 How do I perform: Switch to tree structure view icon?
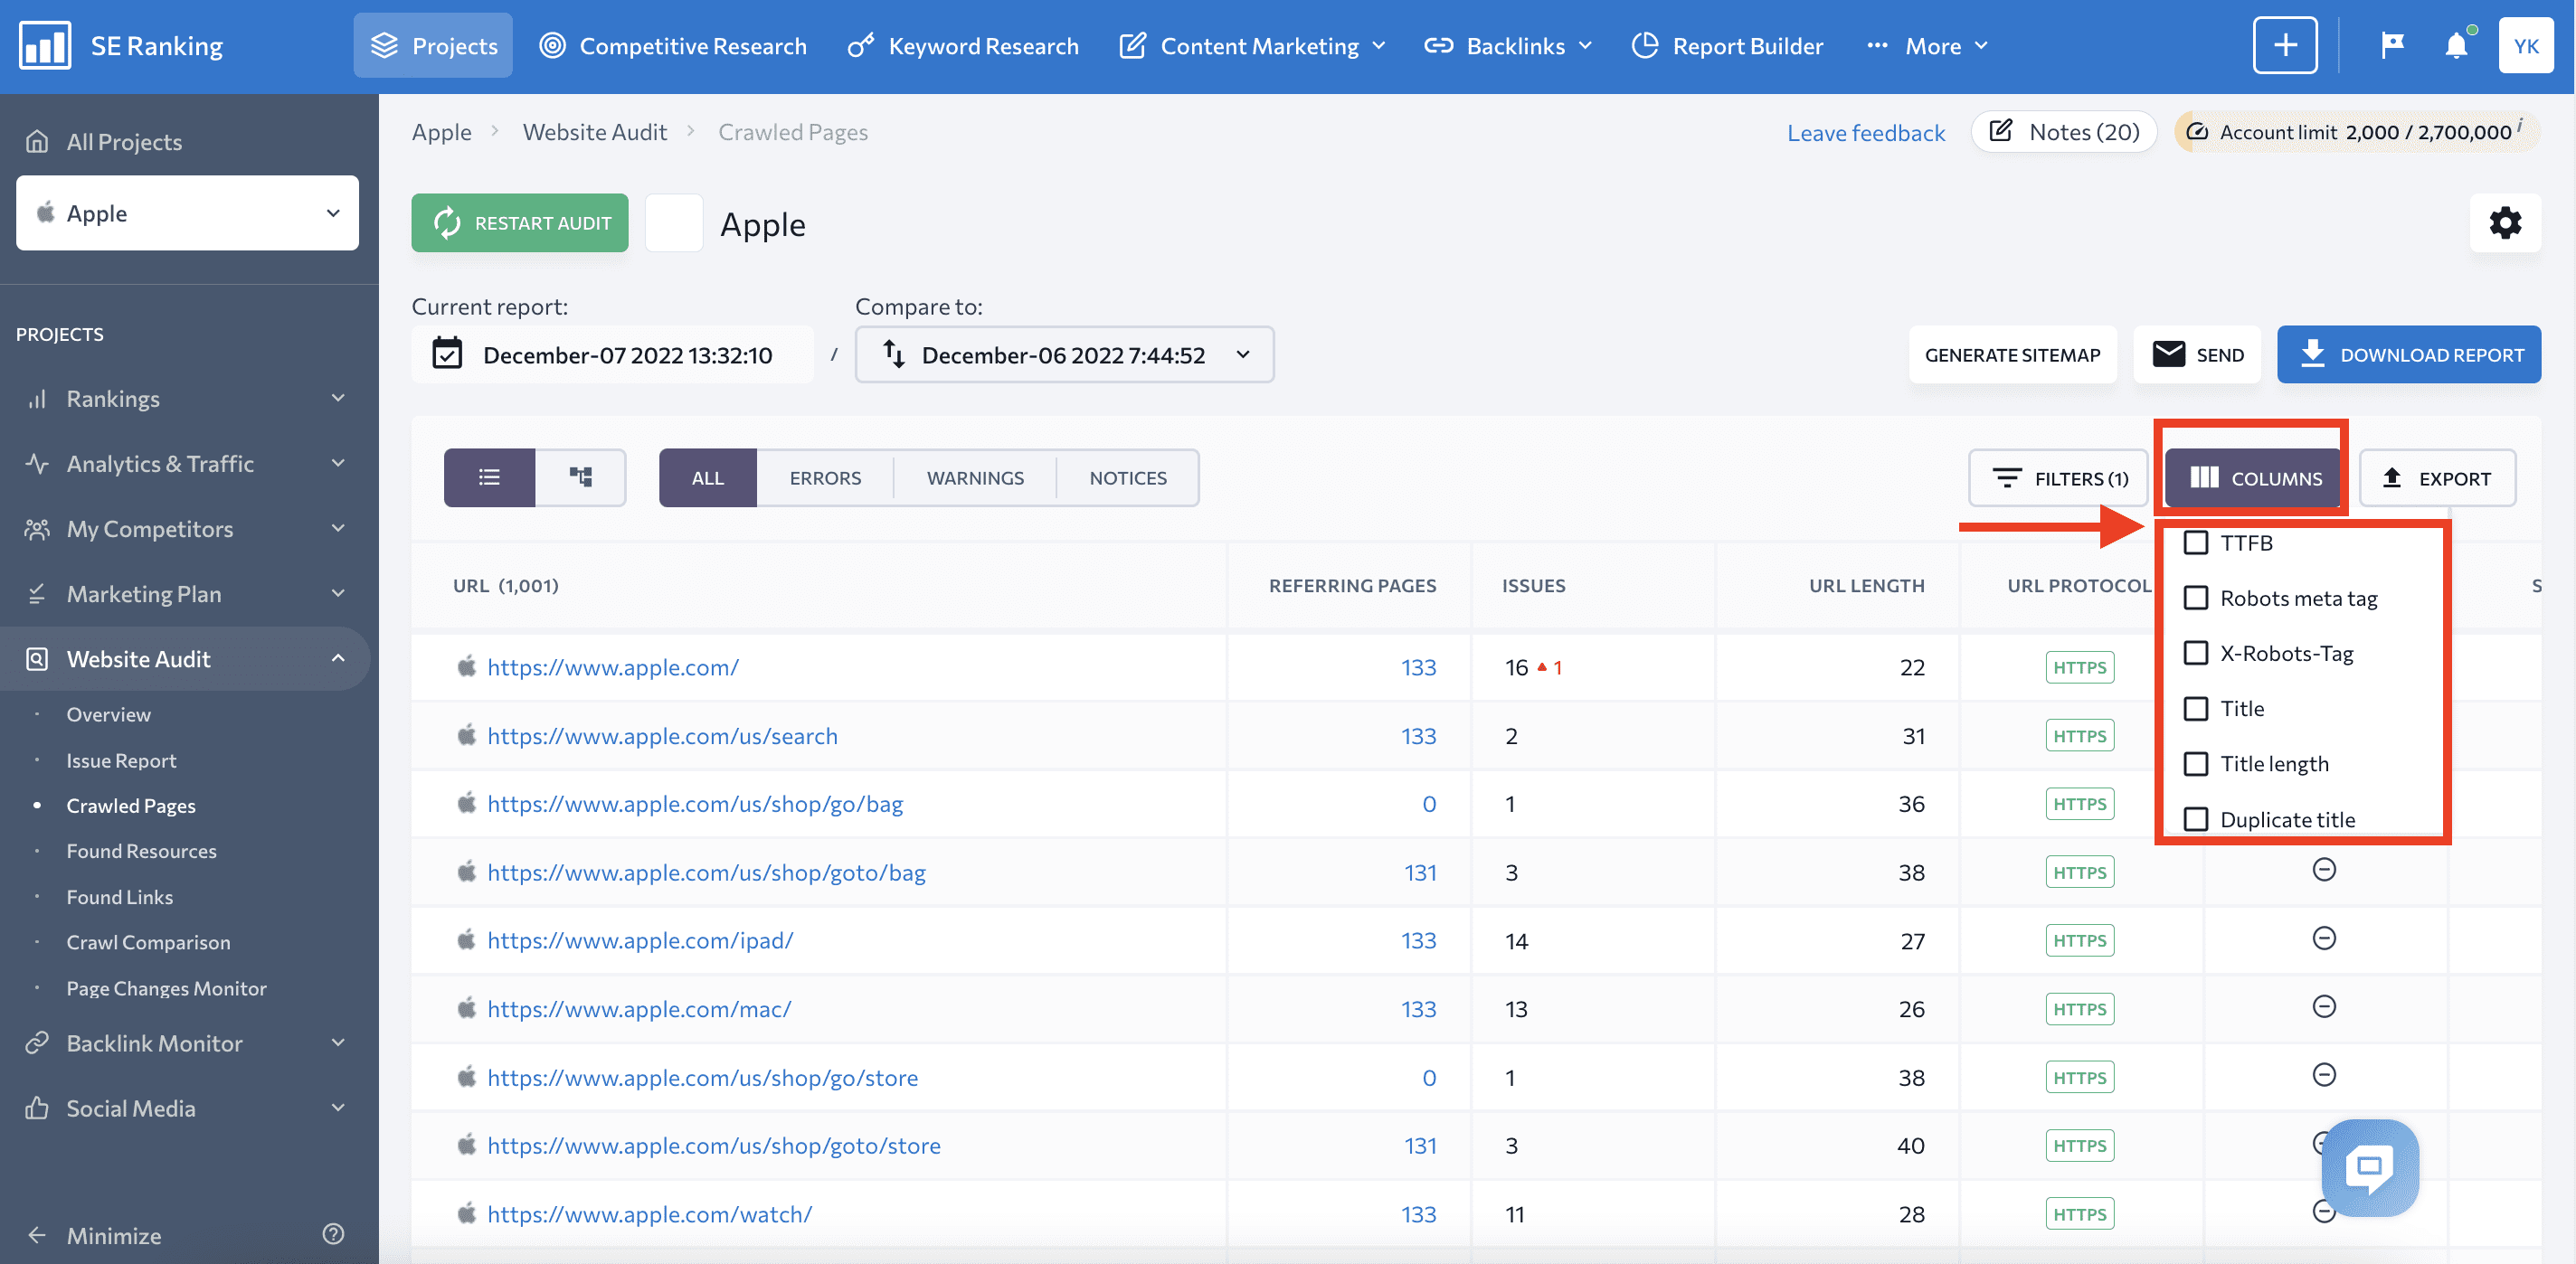tap(581, 478)
